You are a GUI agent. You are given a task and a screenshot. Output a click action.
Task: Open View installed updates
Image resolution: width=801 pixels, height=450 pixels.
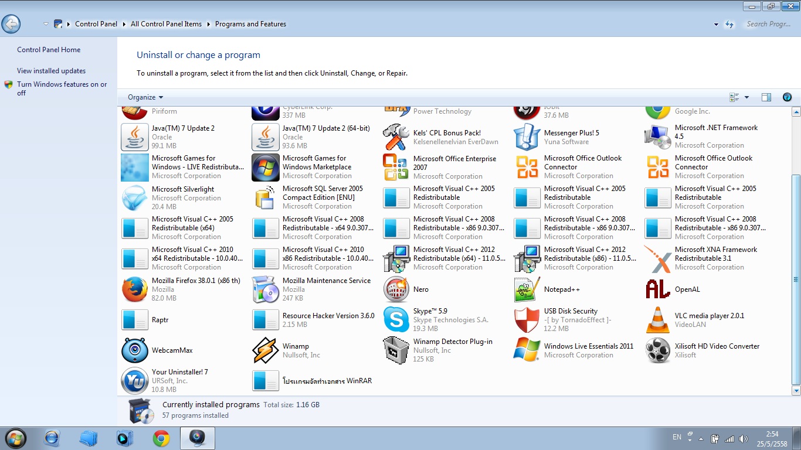coord(52,71)
